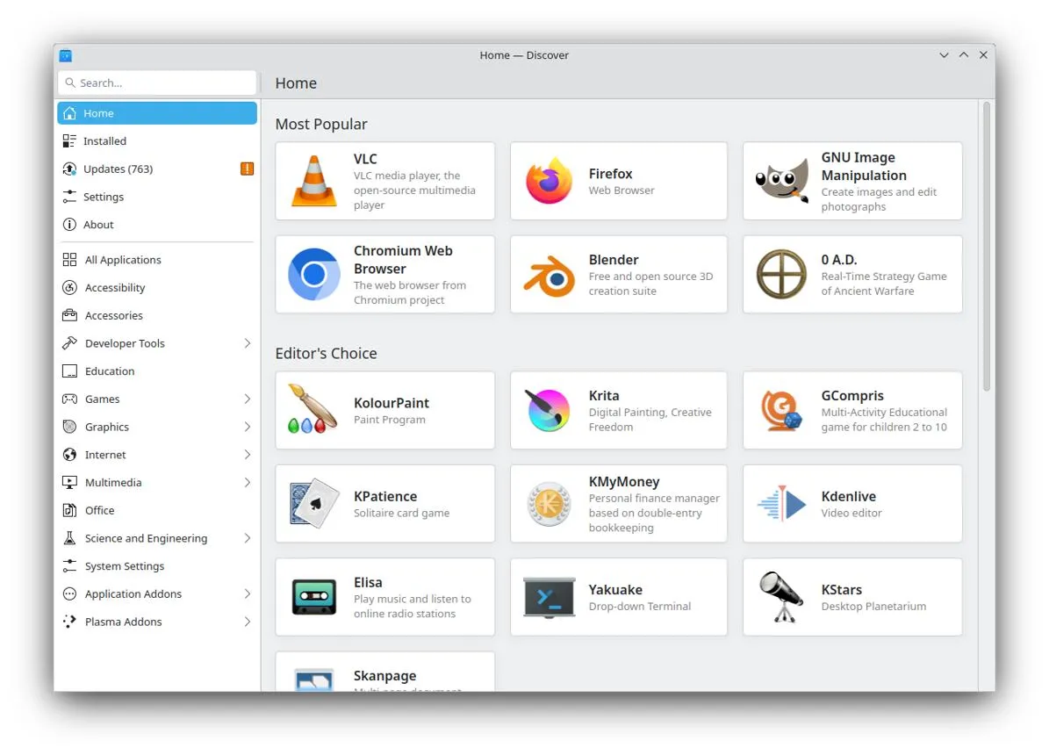Click the Skanpage app icon
Viewport: 1049px width, 755px height.
click(313, 680)
